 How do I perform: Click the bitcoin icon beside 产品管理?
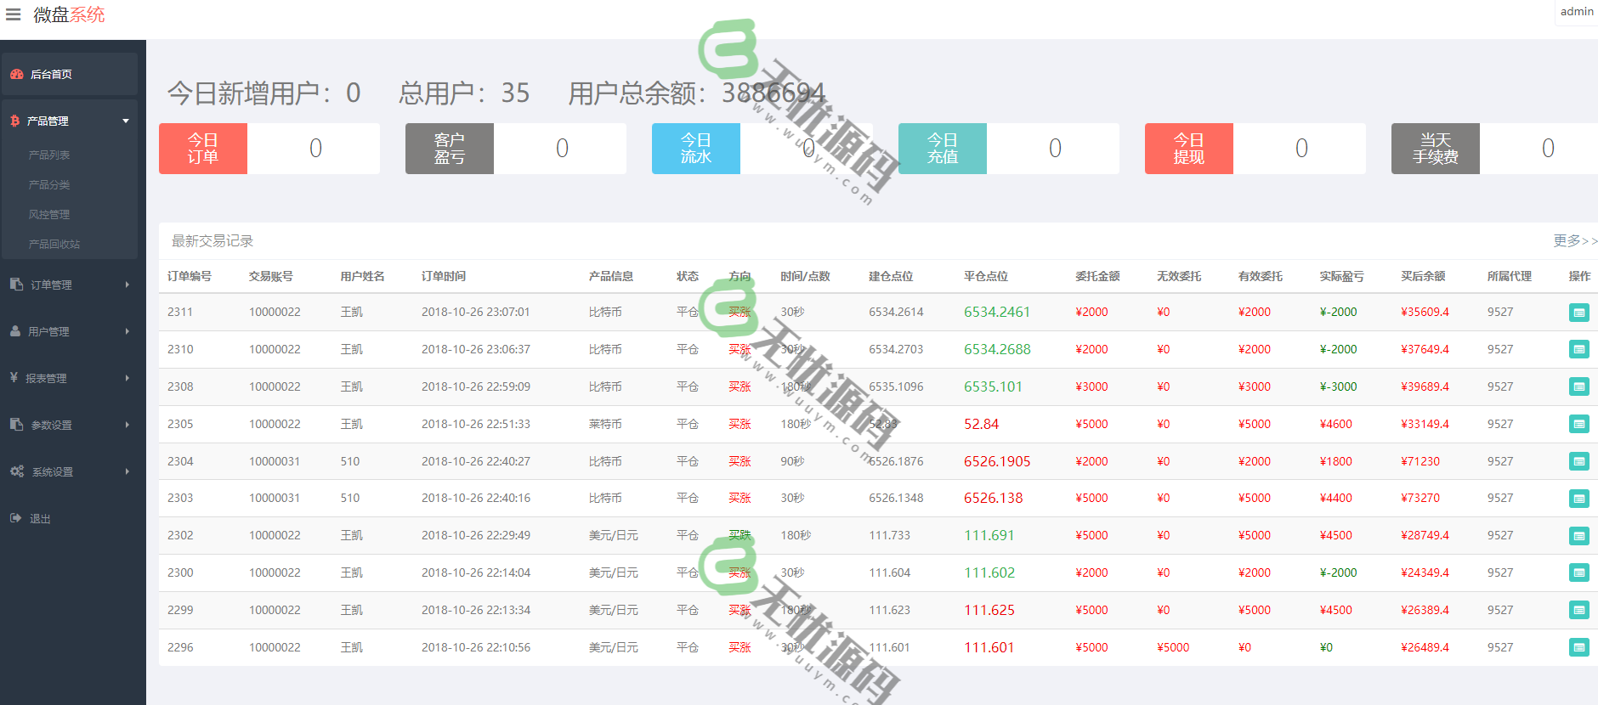tap(14, 121)
